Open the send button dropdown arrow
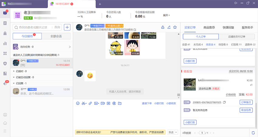This screenshot has height=137, width=258. [176, 132]
